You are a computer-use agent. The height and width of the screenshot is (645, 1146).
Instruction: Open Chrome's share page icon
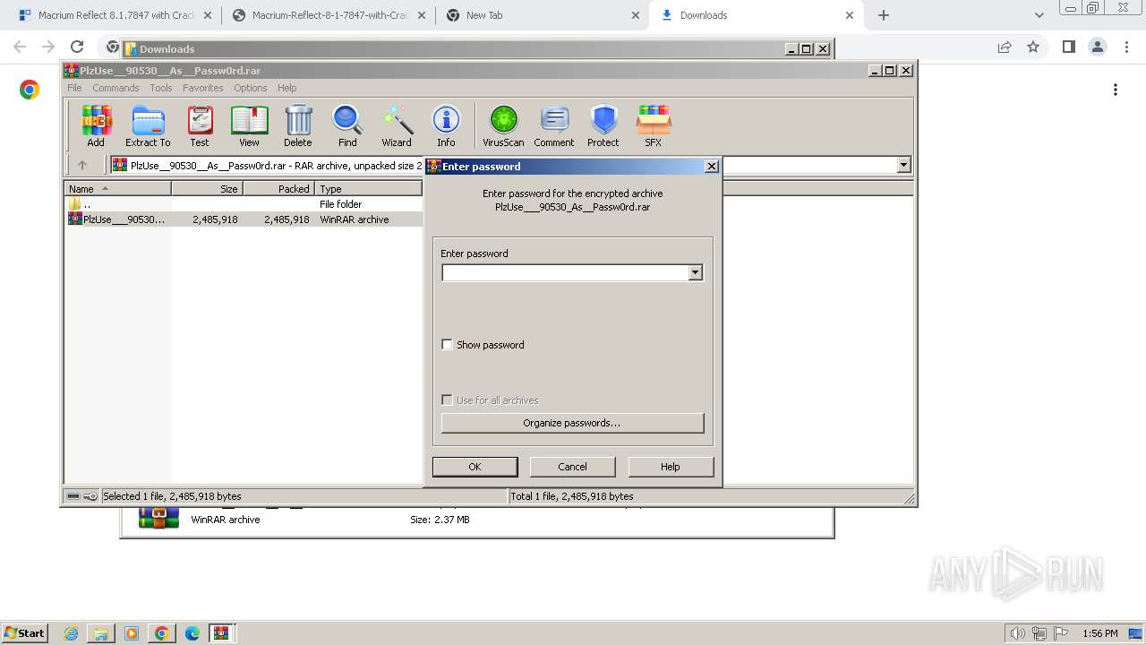tap(1005, 47)
